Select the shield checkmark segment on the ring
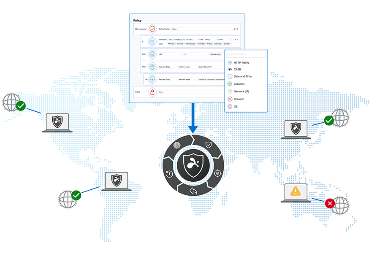The image size is (380, 253). [x=208, y=145]
